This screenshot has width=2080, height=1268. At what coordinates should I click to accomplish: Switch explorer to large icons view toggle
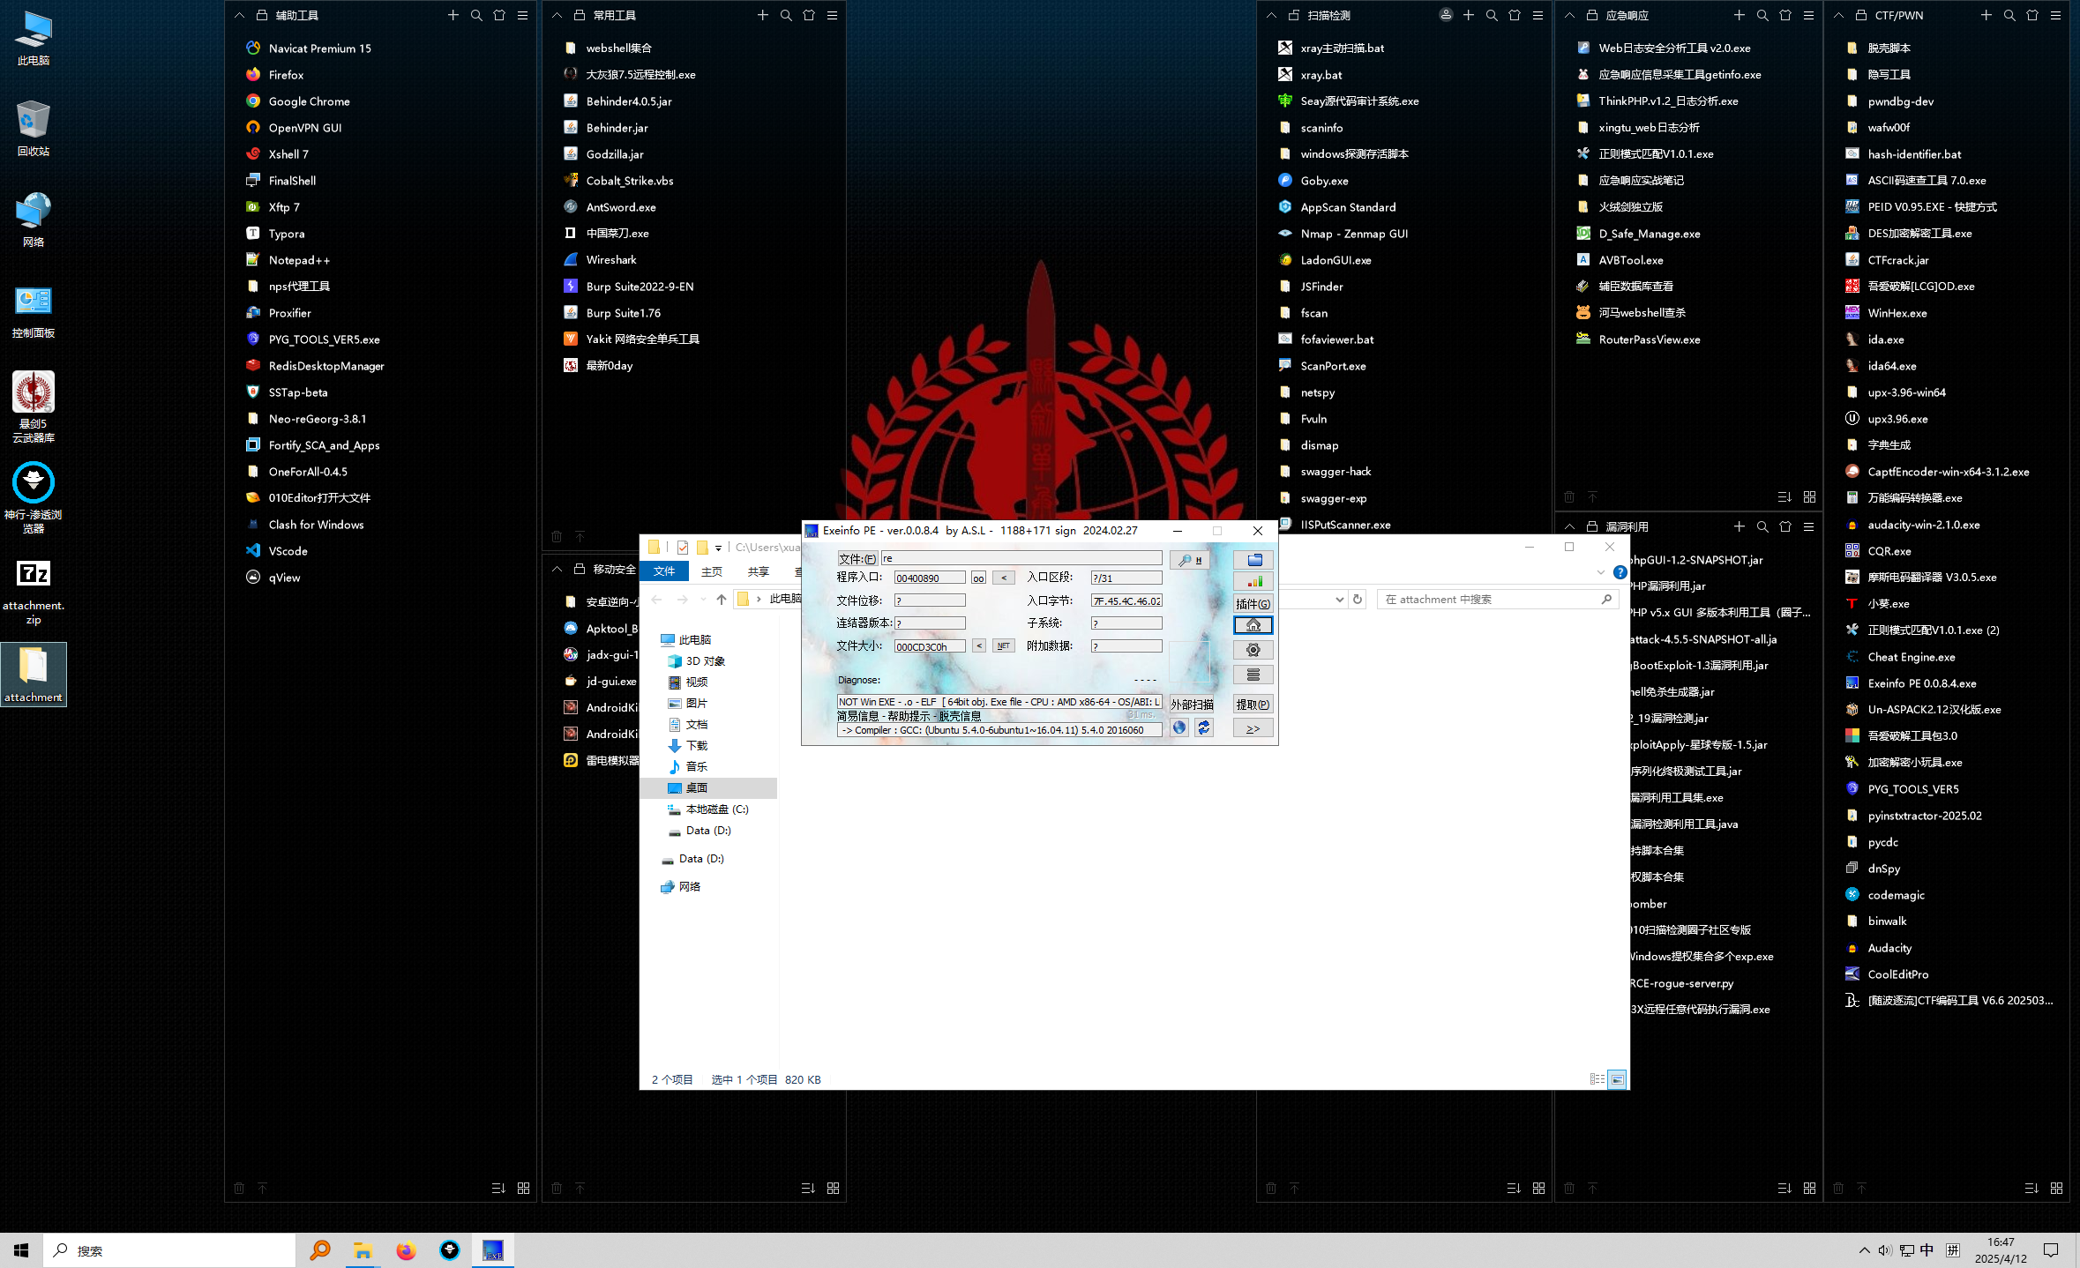pyautogui.click(x=1619, y=1079)
